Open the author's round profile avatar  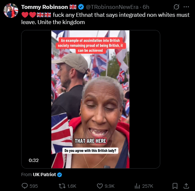click(x=11, y=11)
